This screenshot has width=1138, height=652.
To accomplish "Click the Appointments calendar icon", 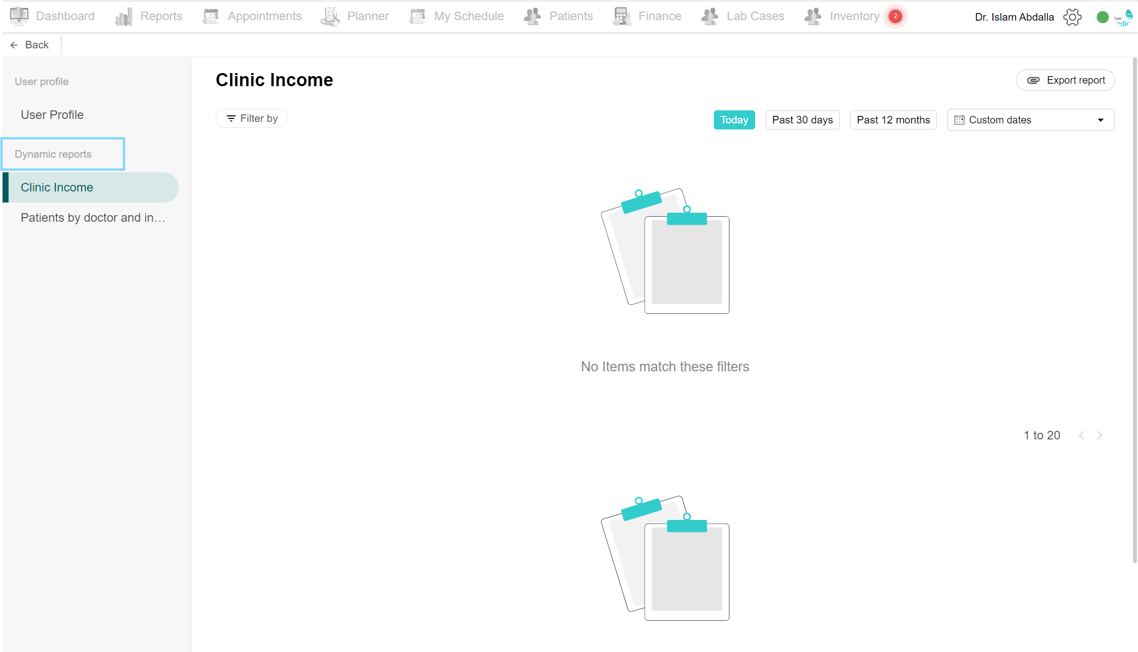I will 211,16.
